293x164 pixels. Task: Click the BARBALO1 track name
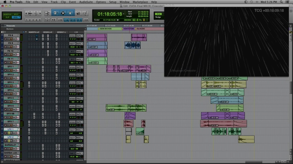click(10, 145)
